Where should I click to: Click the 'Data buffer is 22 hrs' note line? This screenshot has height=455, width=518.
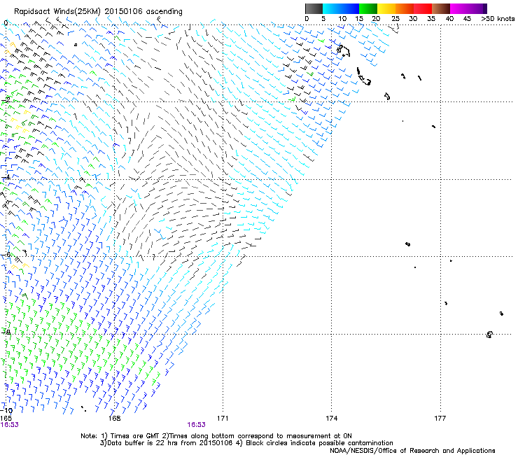click(246, 443)
